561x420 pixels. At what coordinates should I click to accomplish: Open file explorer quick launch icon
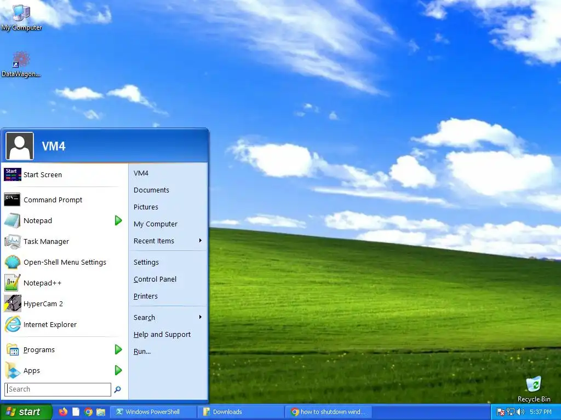101,412
